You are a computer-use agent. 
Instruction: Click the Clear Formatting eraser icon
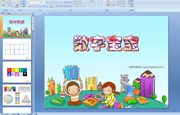tap(53, 2)
